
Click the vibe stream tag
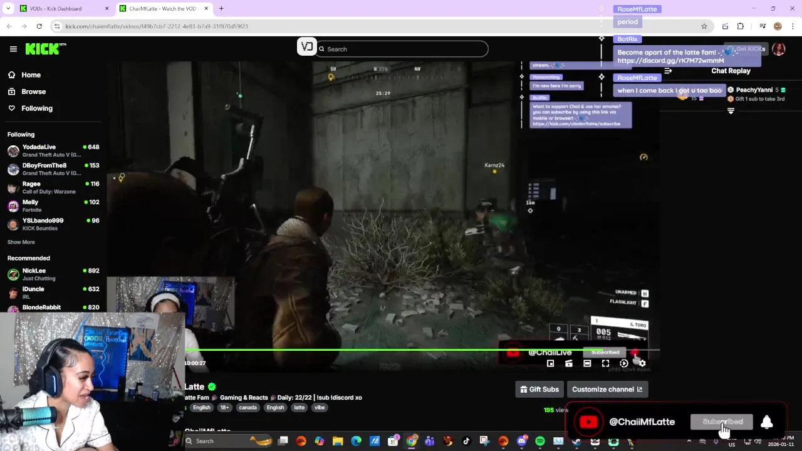pyautogui.click(x=320, y=408)
